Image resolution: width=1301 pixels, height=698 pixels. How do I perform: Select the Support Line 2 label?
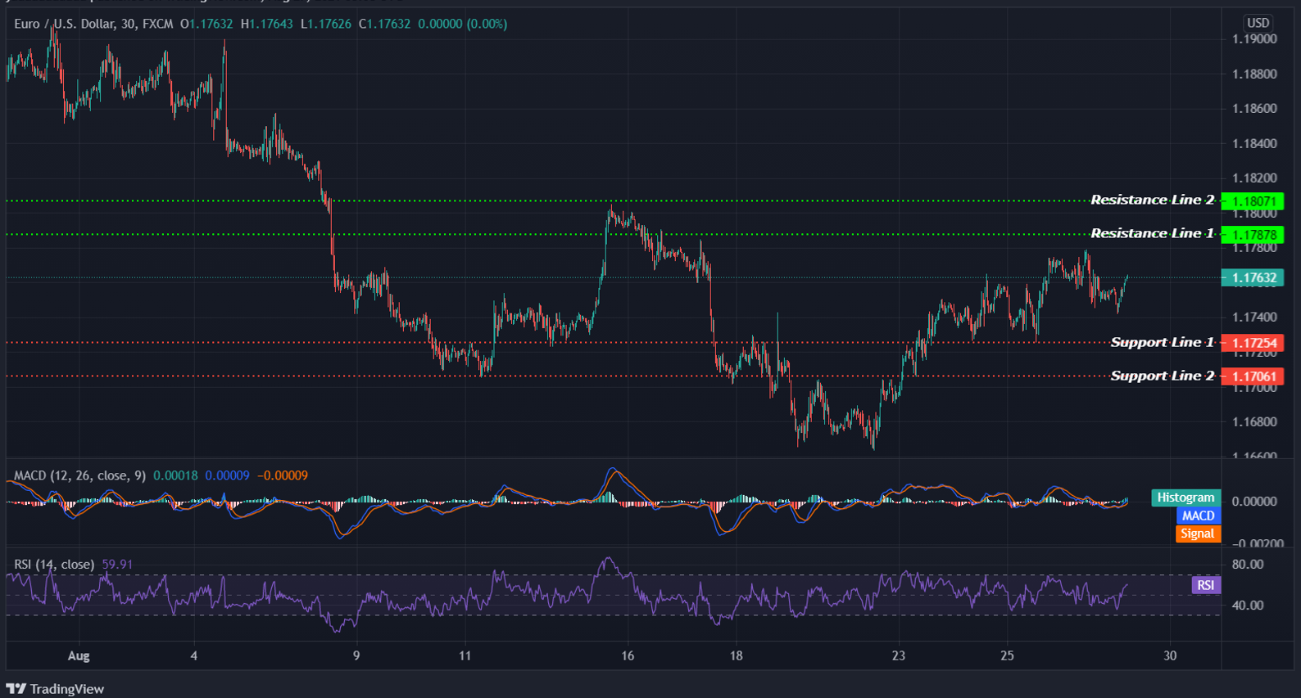(1162, 376)
